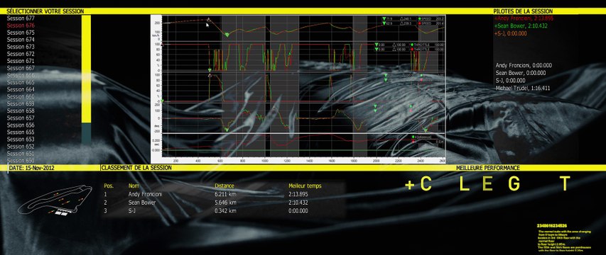The height and width of the screenshot is (255, 606).
Task: Click the red SPEED legend dot
Action: point(419,23)
